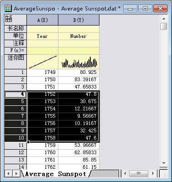Click the Year units cell
Image resolution: width=172 pixels, height=182 pixels.
point(42,36)
